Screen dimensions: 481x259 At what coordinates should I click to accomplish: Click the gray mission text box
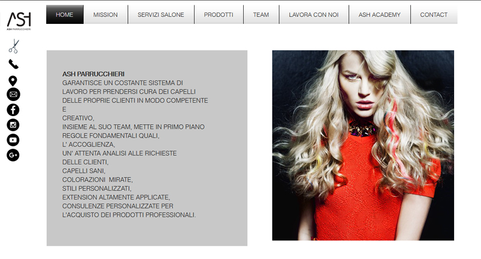pos(147,148)
